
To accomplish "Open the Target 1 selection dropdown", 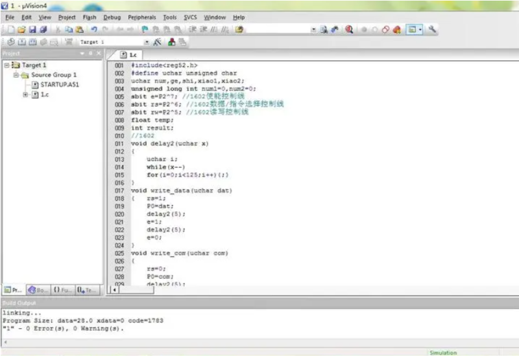I will point(147,42).
